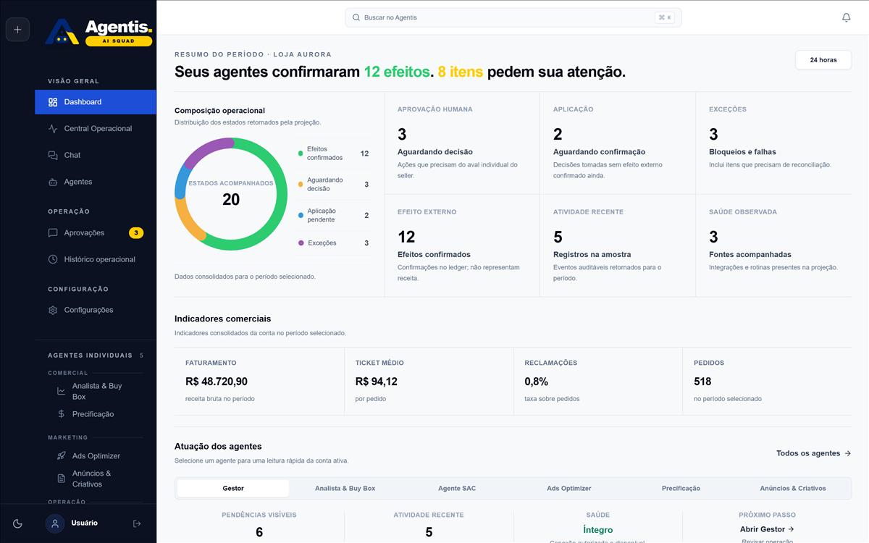
Task: Click the Aprovação Humana card
Action: (462, 143)
